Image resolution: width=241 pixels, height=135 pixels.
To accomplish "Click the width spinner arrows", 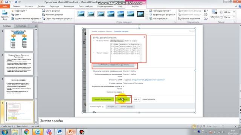I will point(234,17).
